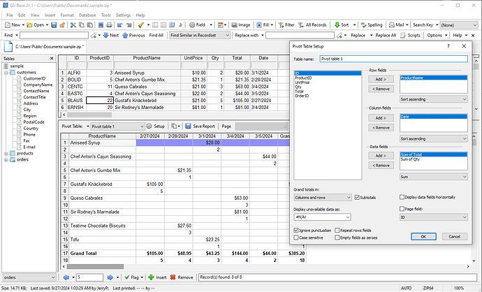
Task: Enable Display data fields horizontally checkbox
Action: pos(402,197)
